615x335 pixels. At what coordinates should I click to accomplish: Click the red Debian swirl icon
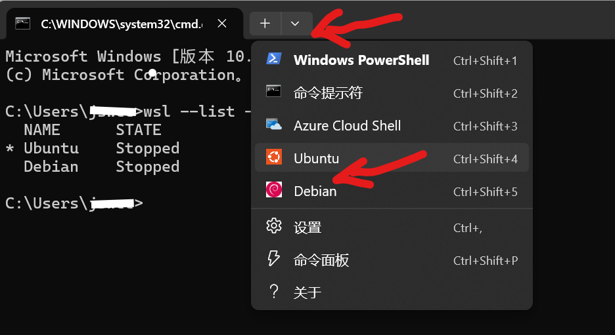click(273, 191)
